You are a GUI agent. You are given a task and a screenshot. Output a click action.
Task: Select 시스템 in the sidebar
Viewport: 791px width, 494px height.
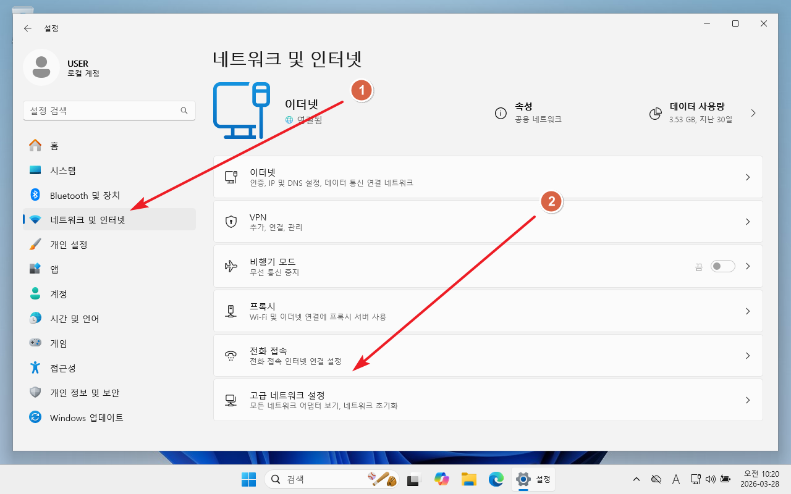(x=63, y=170)
